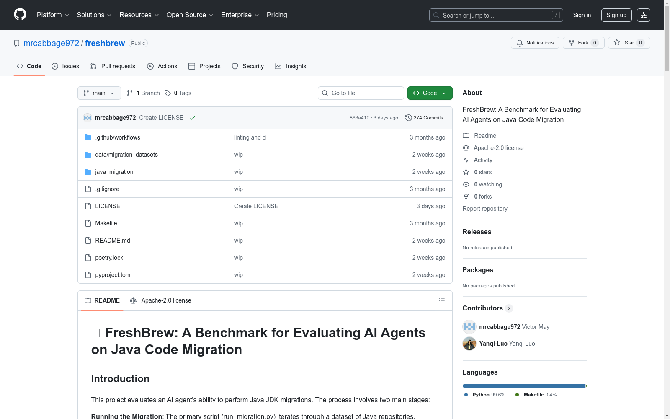Switch to the Pull requests tab
Viewport: 670px width, 419px height.
[113, 66]
